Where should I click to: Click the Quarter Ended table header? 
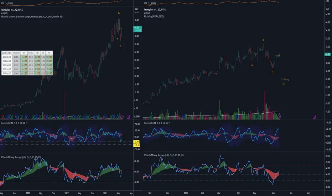tap(6, 53)
